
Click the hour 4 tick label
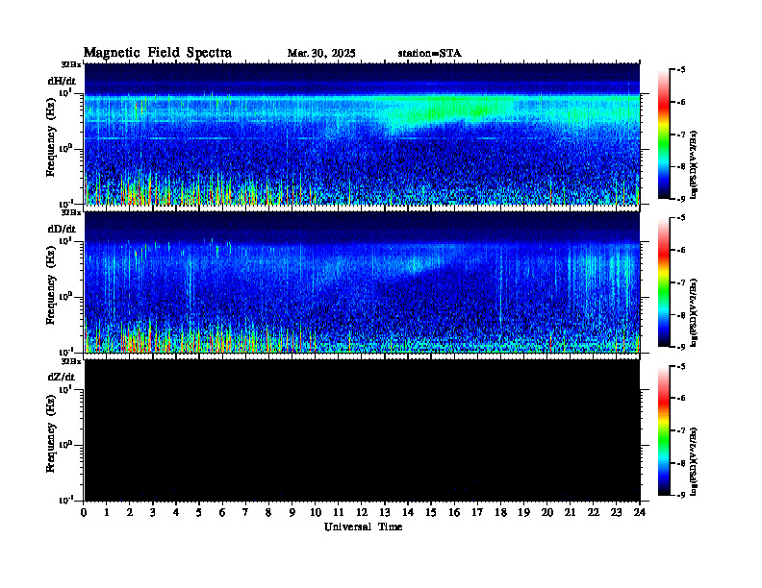point(176,513)
